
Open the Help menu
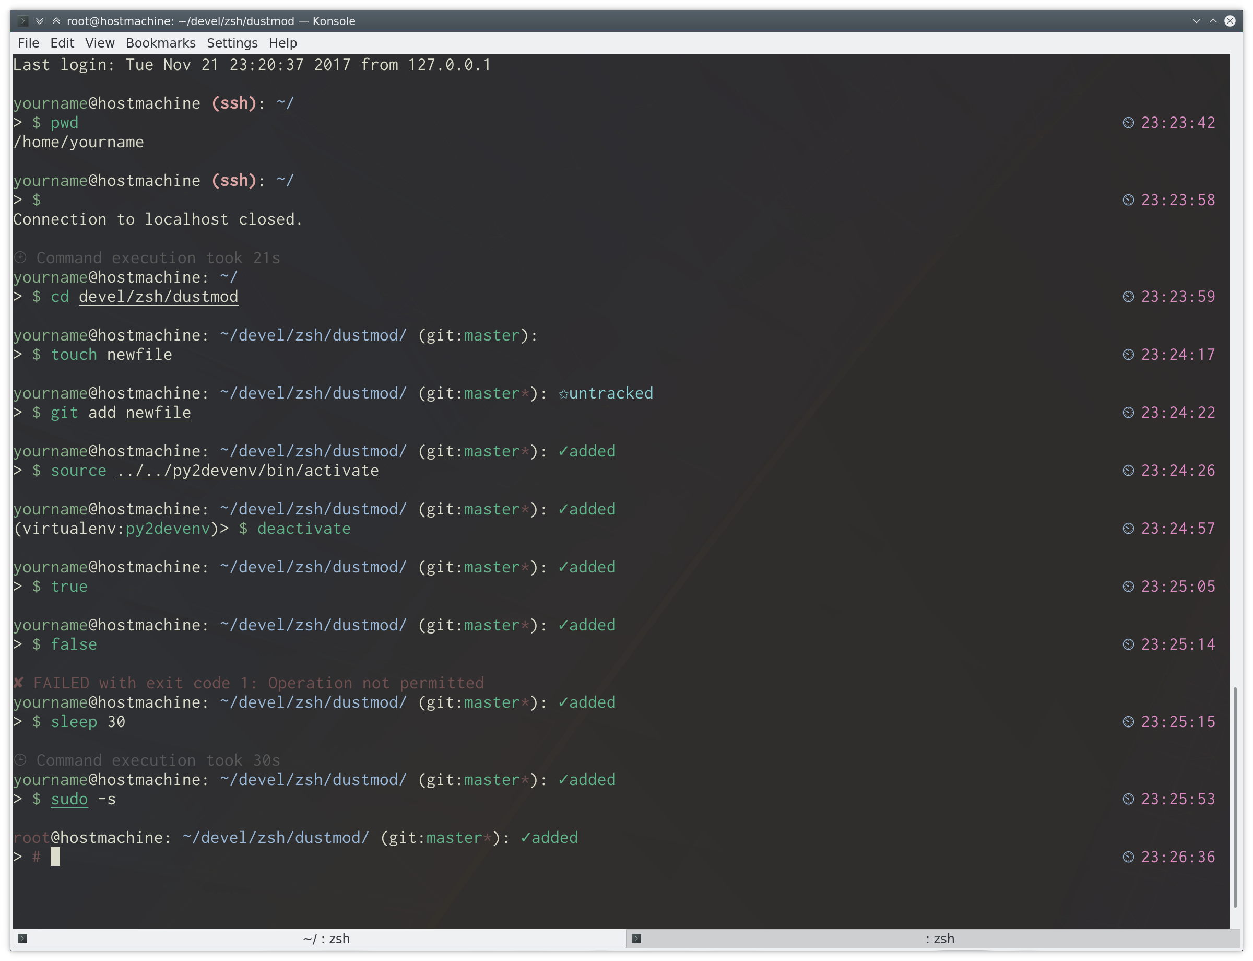(x=282, y=43)
